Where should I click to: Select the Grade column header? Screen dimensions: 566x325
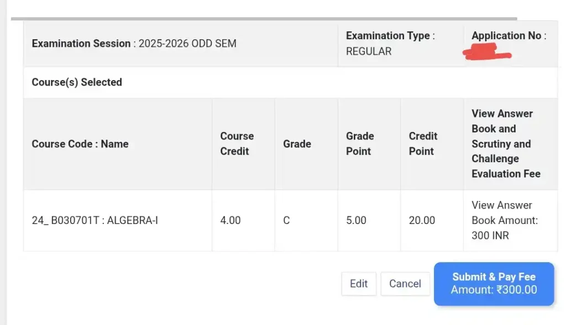coord(297,144)
